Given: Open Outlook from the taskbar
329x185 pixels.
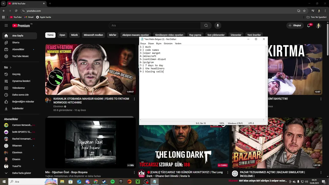Looking at the screenshot, I should pos(79,182).
